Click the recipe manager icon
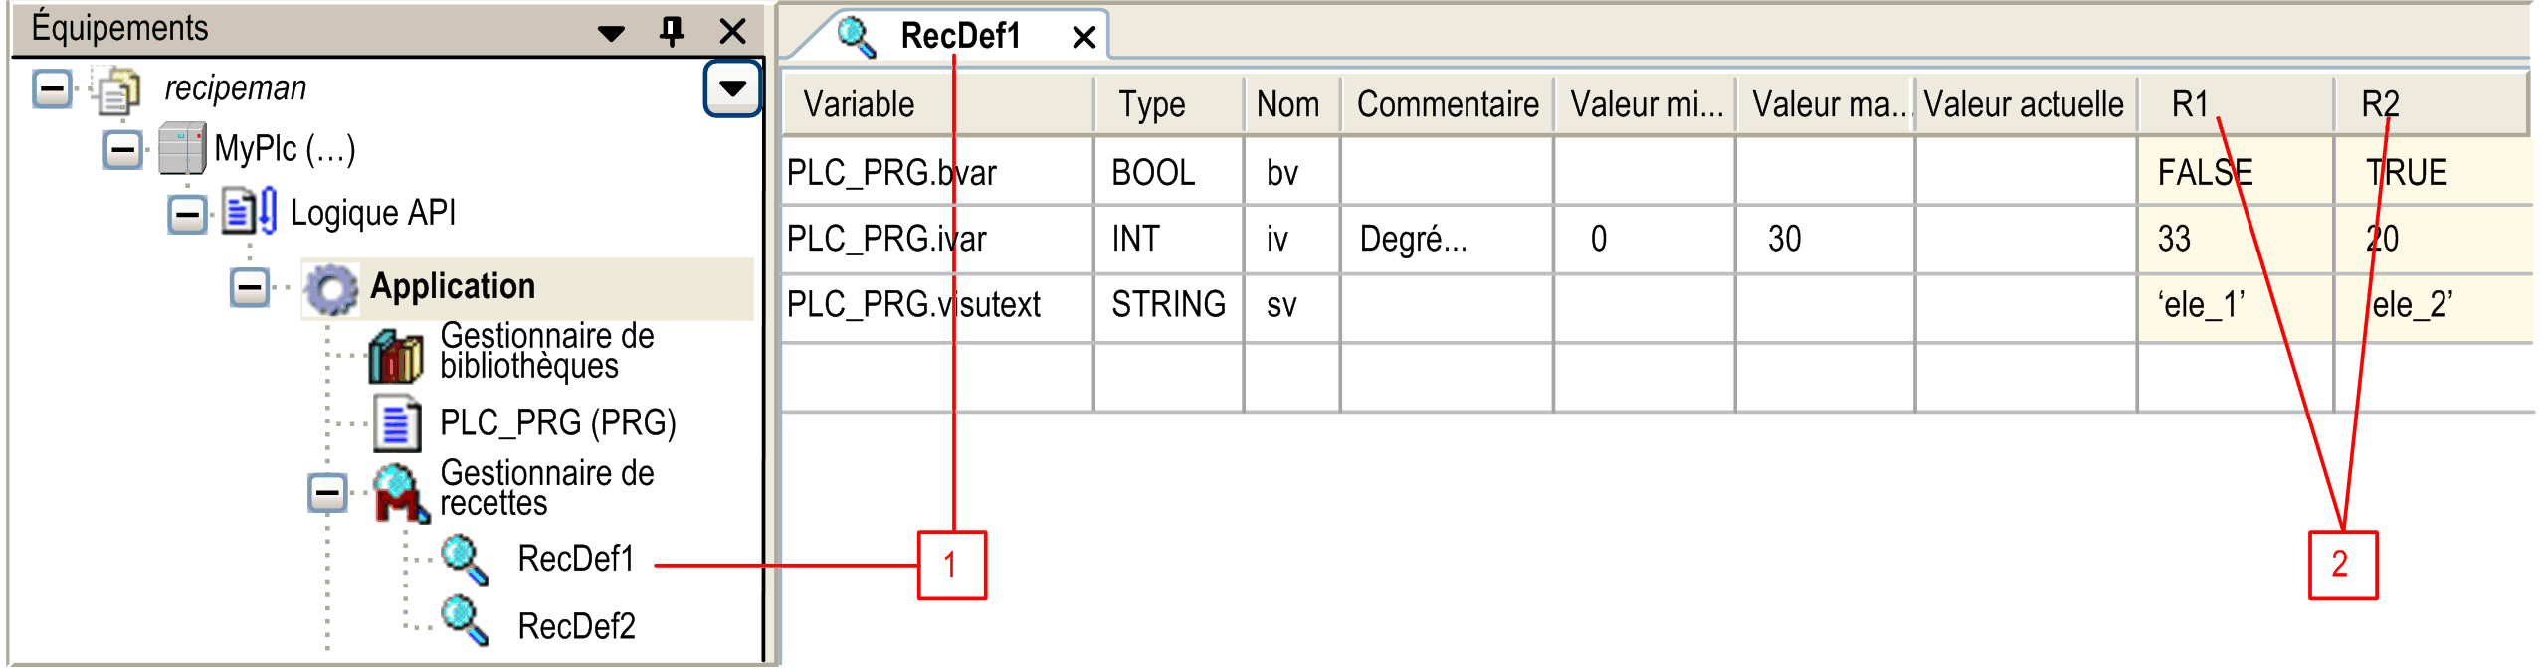This screenshot has width=2542, height=671. point(400,492)
